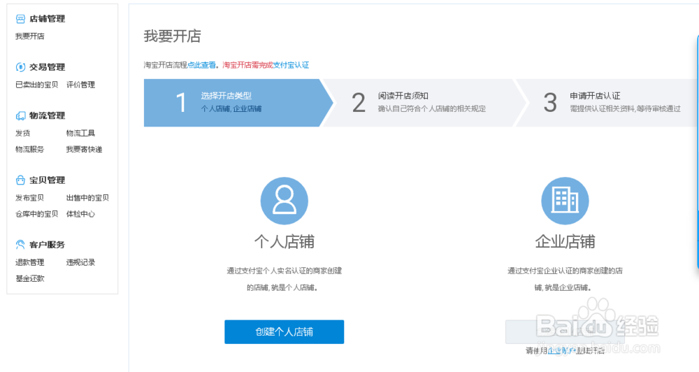
Task: Click the 宝贝管理 bag icon
Action: (20, 180)
